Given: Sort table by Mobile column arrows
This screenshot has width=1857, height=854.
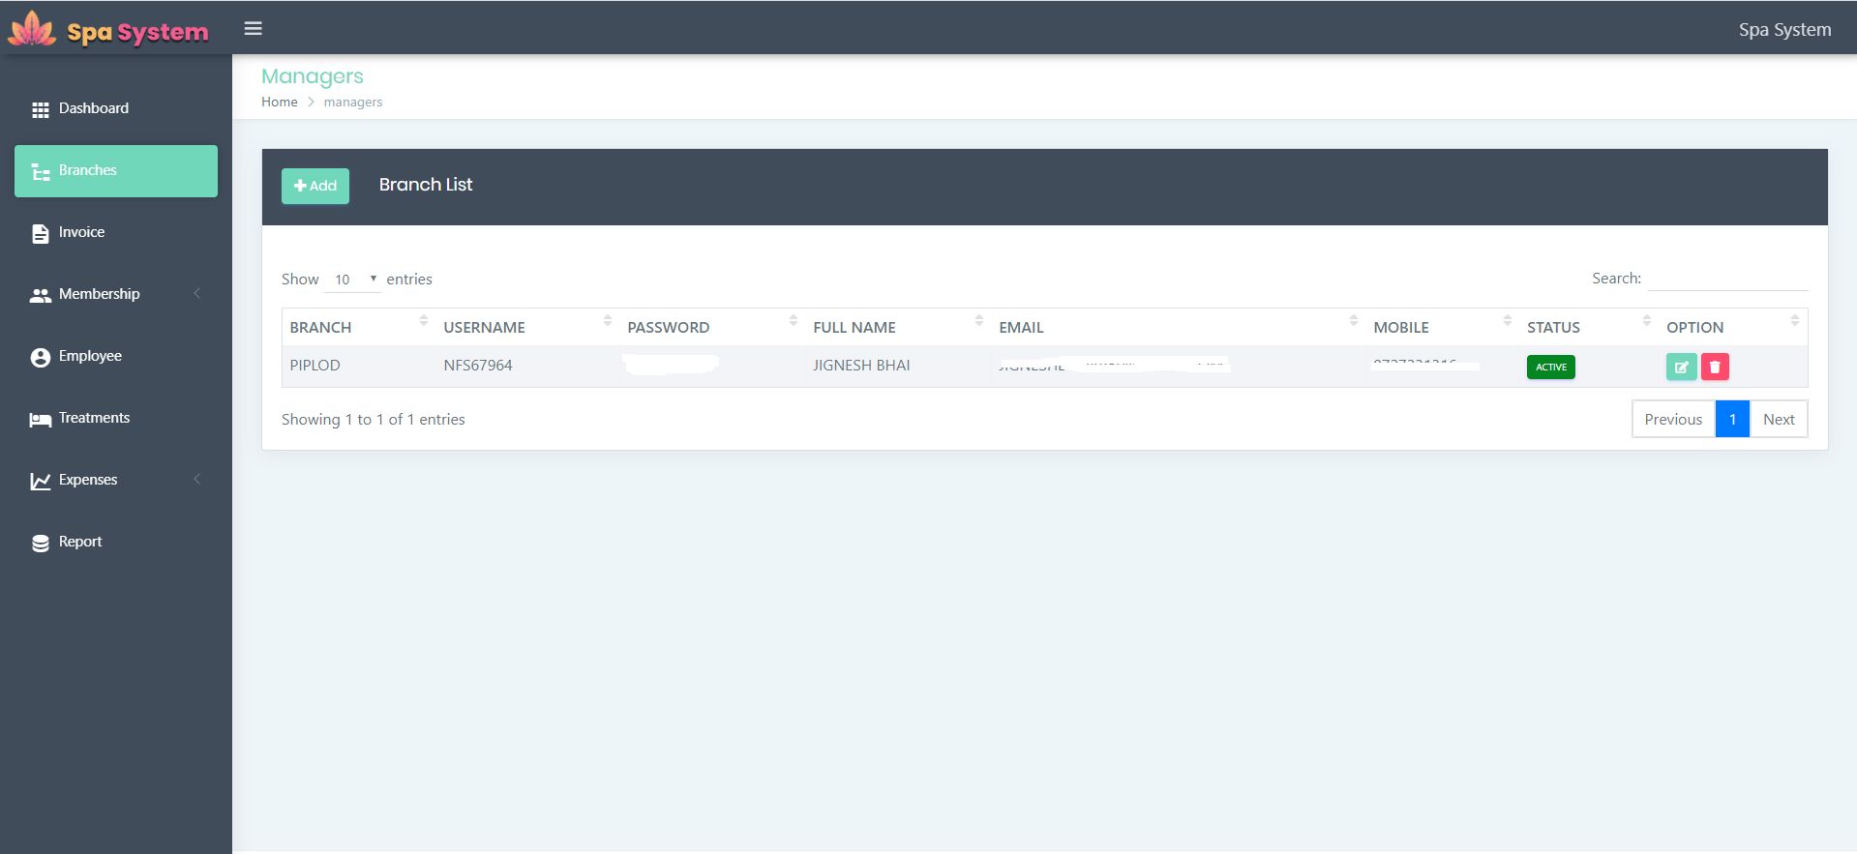Looking at the screenshot, I should 1507,320.
